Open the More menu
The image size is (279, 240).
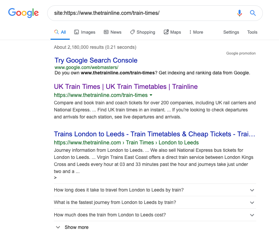pyautogui.click(x=196, y=32)
